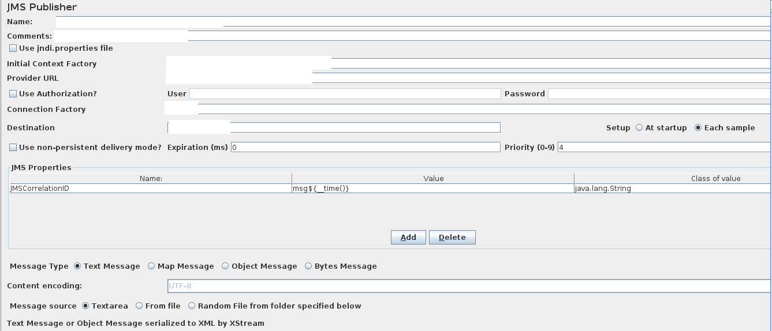
Task: Click the Delete property button
Action: pyautogui.click(x=452, y=238)
